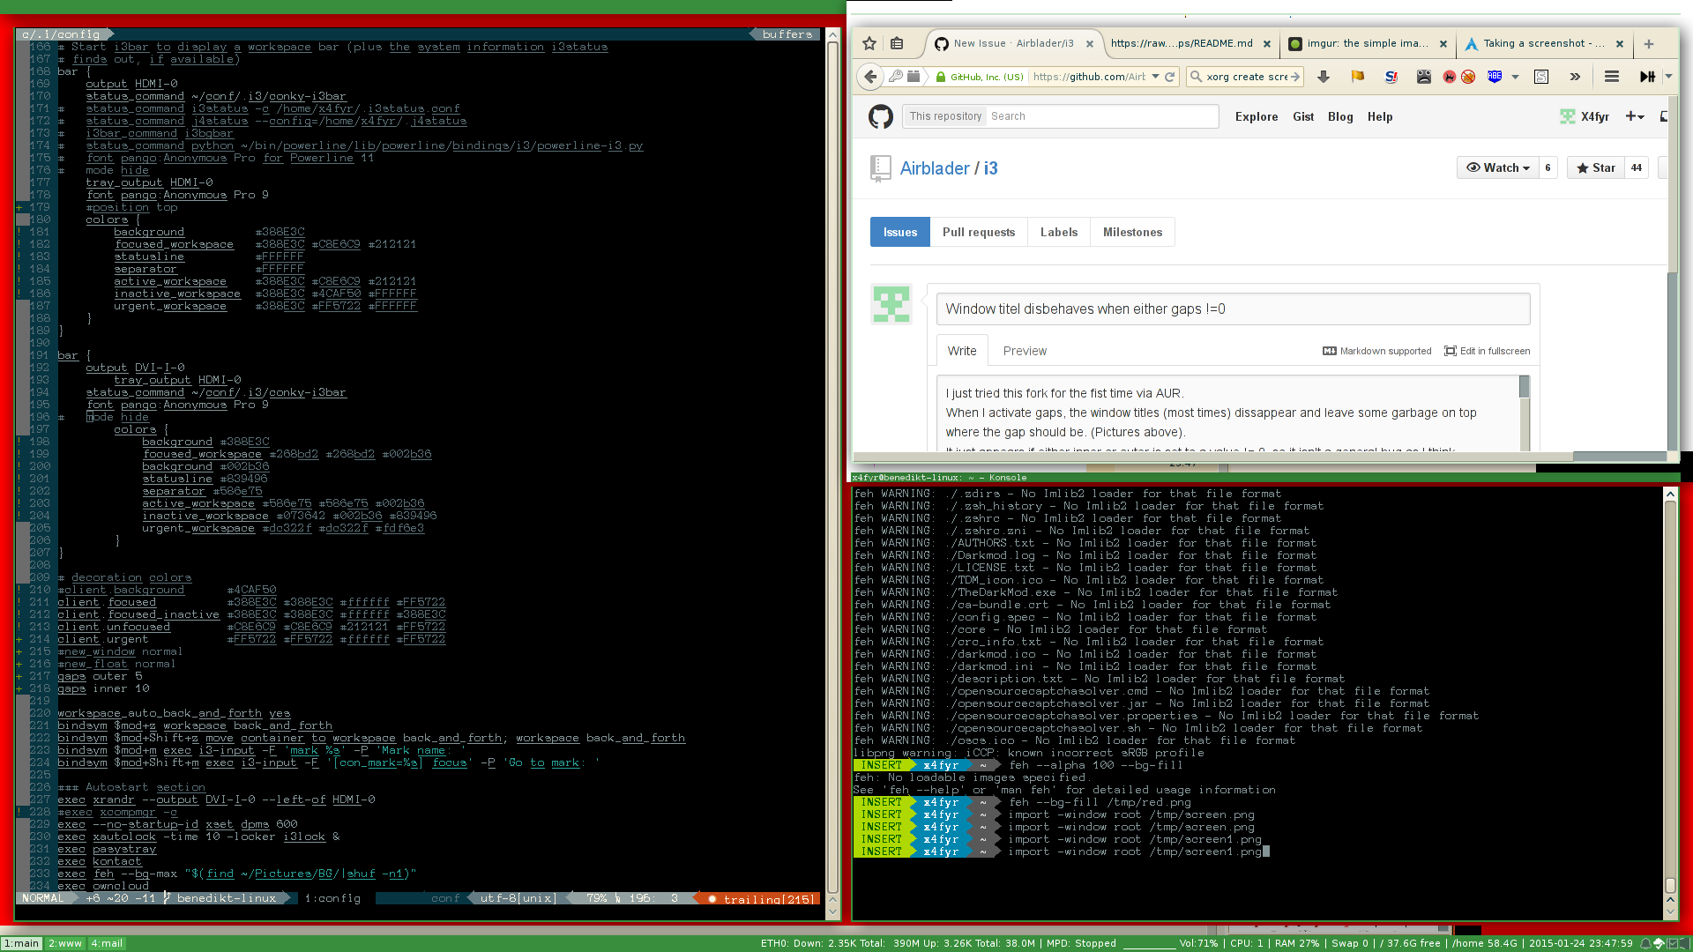The image size is (1693, 952).
Task: Click the ABE shield extension icon
Action: tap(1495, 77)
